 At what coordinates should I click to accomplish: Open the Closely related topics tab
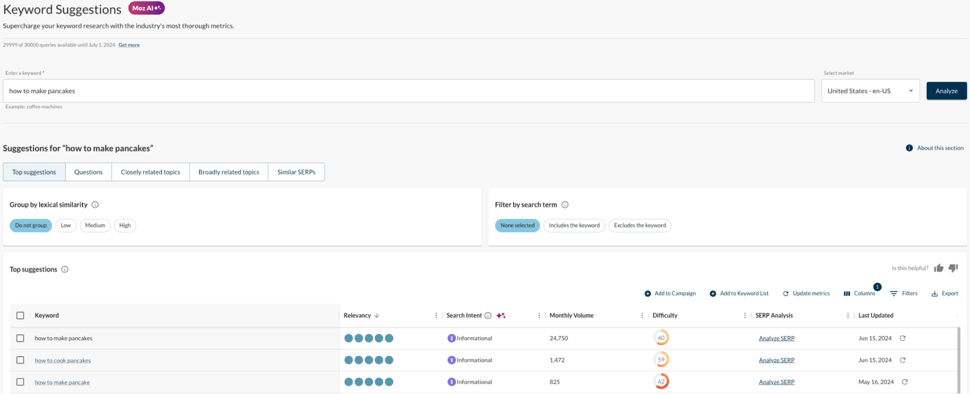[x=150, y=172]
